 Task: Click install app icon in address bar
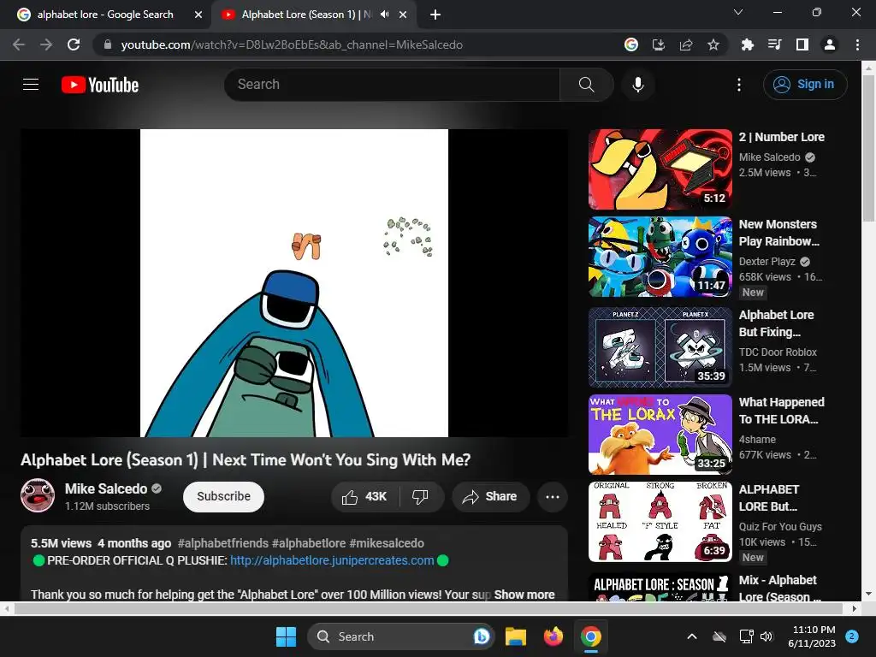click(x=659, y=44)
